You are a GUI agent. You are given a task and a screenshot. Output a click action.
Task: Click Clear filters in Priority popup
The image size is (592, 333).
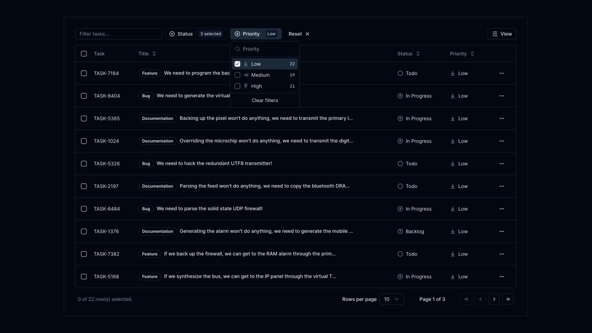(x=265, y=101)
